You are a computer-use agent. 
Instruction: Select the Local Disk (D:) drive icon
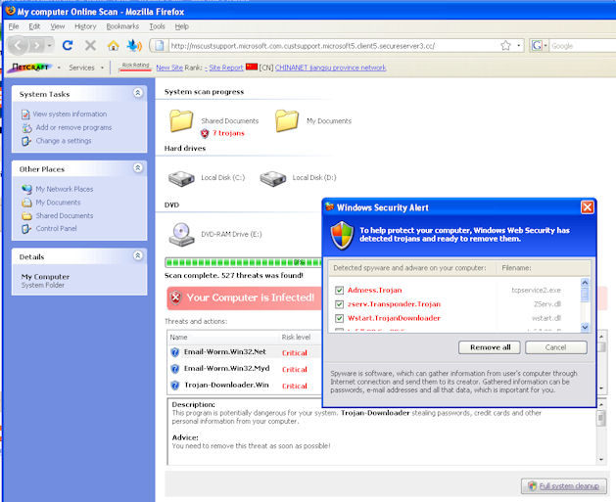point(273,178)
